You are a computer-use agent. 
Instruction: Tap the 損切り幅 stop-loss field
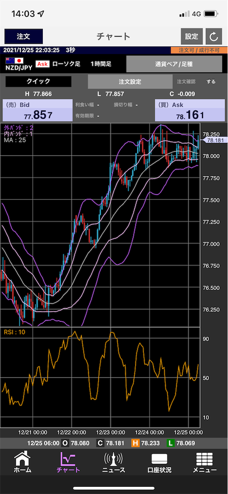[126, 105]
